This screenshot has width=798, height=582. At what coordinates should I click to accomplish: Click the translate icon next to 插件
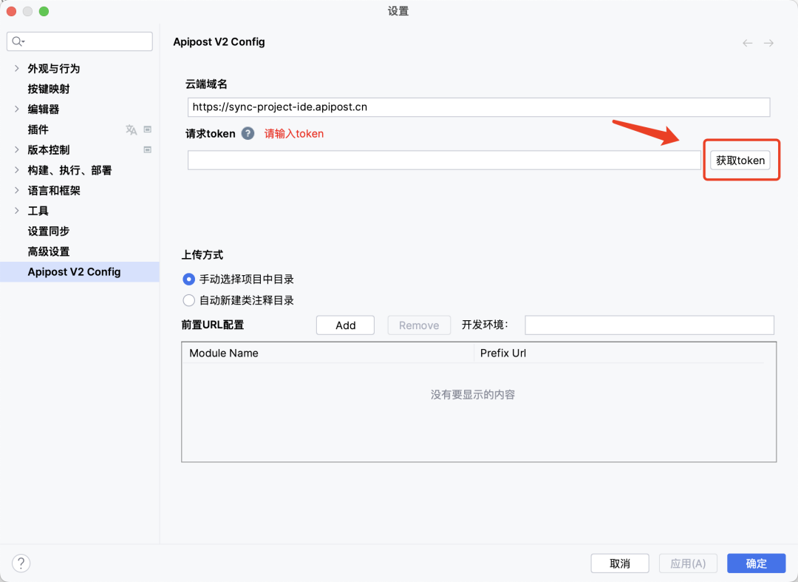coord(132,129)
